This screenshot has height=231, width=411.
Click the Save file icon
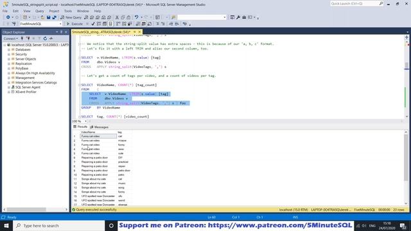pyautogui.click(x=49, y=17)
